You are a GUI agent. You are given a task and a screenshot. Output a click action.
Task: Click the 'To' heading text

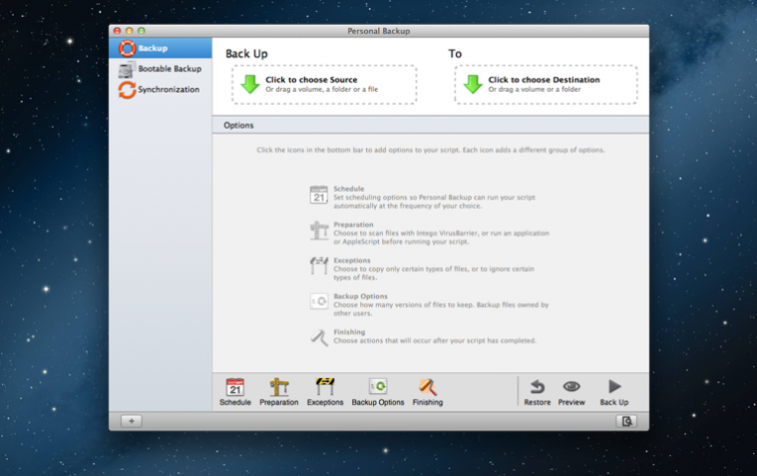(x=455, y=53)
